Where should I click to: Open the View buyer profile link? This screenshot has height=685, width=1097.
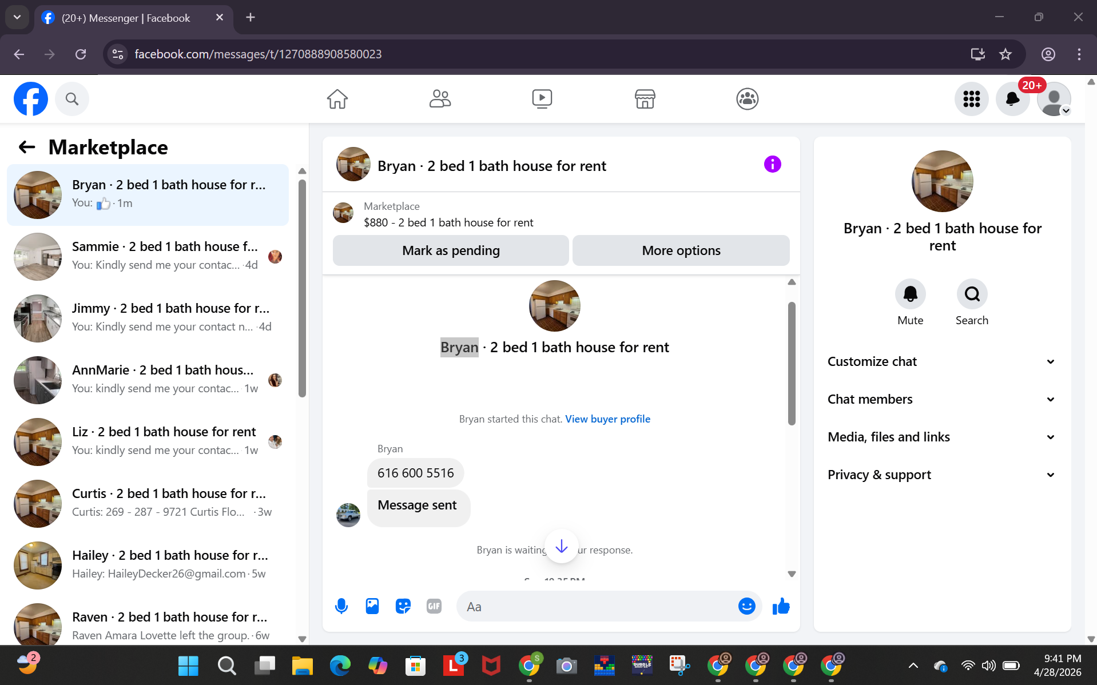tap(607, 419)
